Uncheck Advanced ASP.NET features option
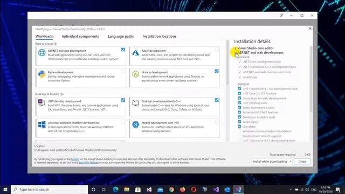 pos(239,112)
